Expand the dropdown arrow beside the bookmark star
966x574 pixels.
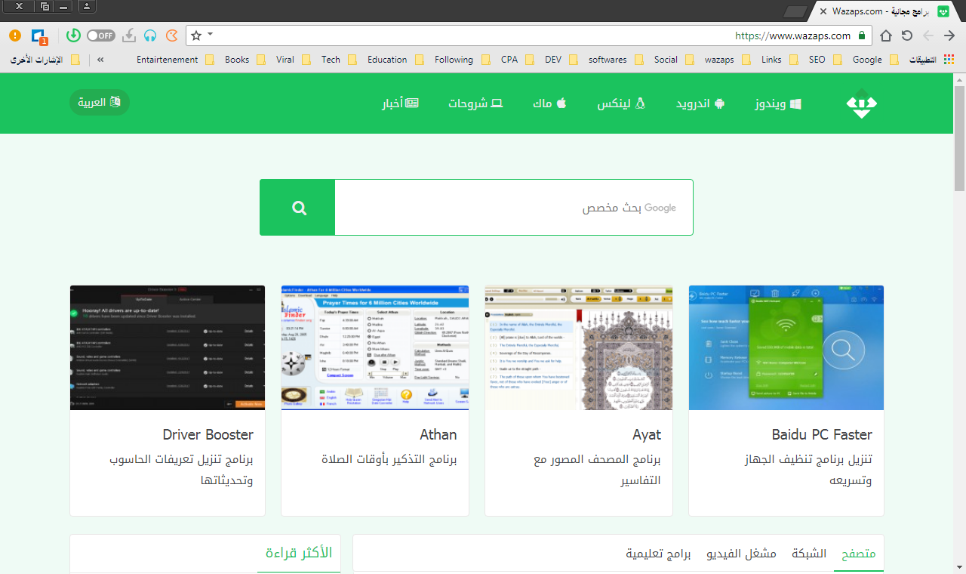coord(211,34)
